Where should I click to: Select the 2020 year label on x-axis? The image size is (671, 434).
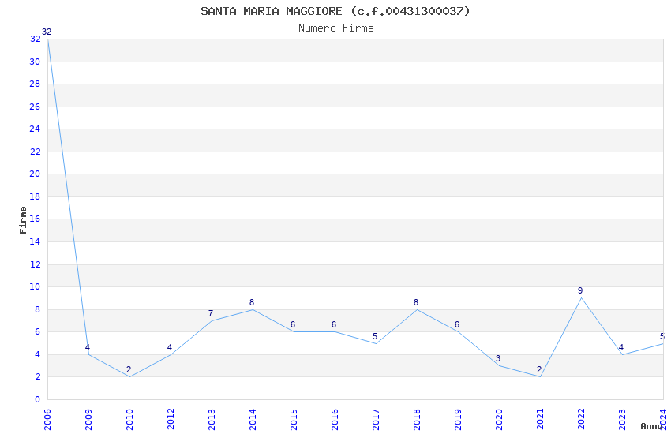[x=499, y=420]
